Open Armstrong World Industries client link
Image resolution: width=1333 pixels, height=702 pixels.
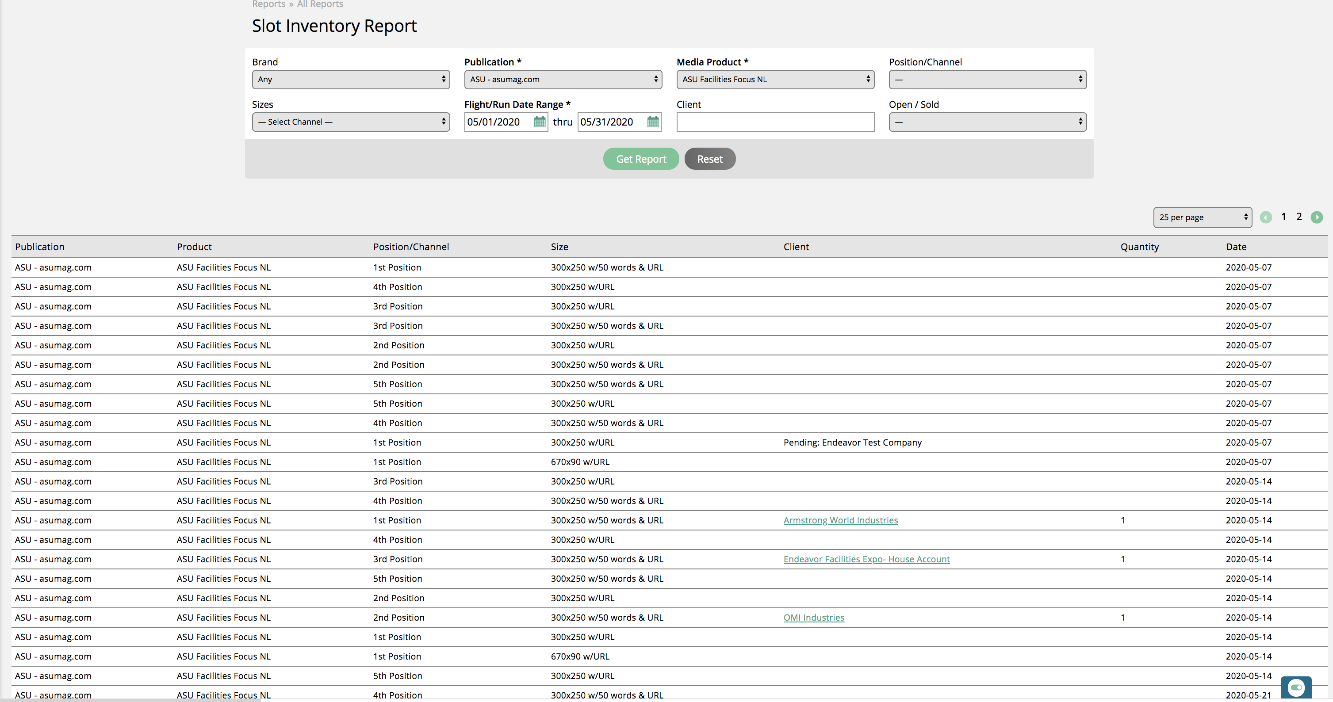pyautogui.click(x=840, y=520)
